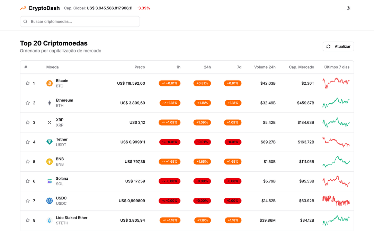Click the Moeda column header

click(53, 67)
